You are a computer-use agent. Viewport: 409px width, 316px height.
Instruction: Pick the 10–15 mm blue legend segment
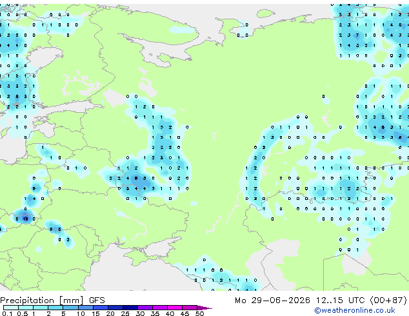[86, 308]
